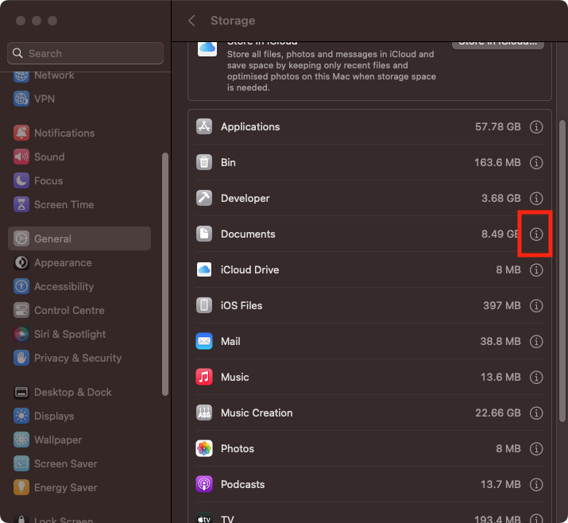
Task: Click the 3.68 GB Developer size
Action: (501, 198)
